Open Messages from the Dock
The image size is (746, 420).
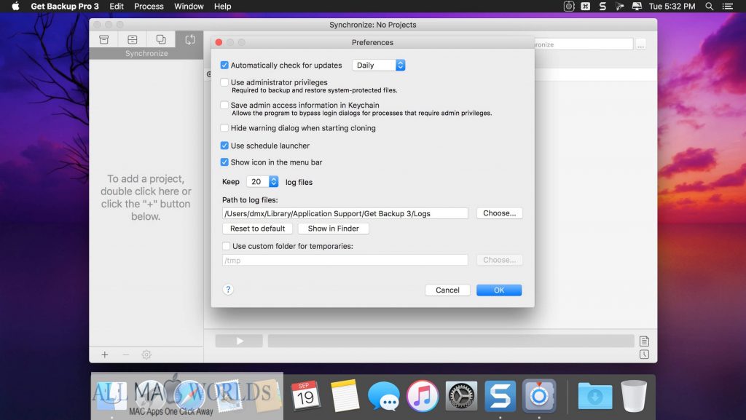point(383,395)
